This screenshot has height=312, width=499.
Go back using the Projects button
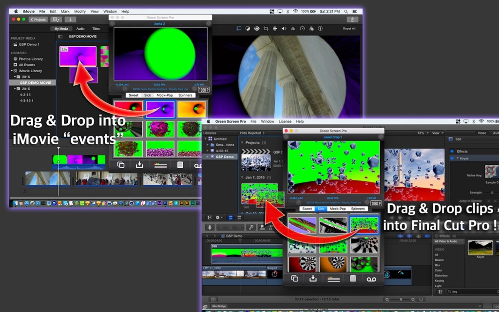pos(38,19)
